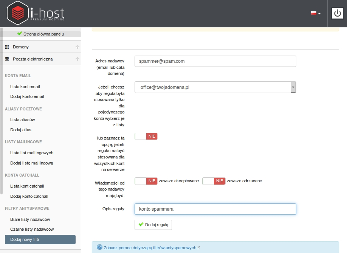Click the power logout icon
The height and width of the screenshot is (253, 347).
(337, 13)
